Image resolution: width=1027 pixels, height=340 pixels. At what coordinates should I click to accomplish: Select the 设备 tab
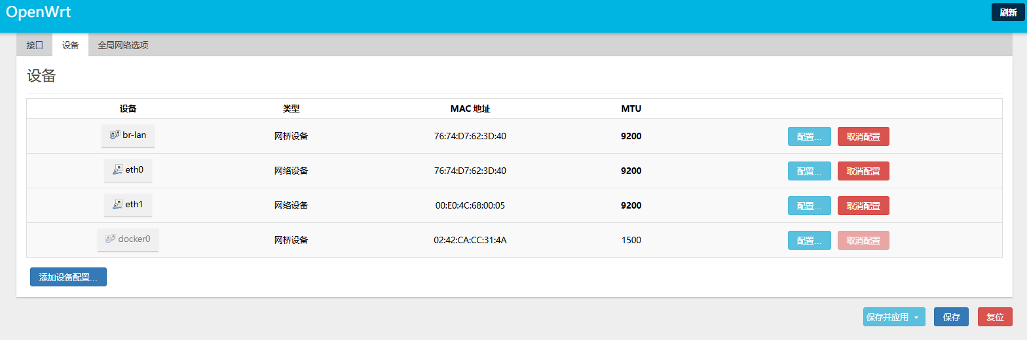(71, 45)
